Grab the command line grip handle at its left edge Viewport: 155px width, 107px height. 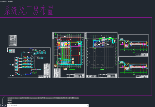tap(1, 106)
